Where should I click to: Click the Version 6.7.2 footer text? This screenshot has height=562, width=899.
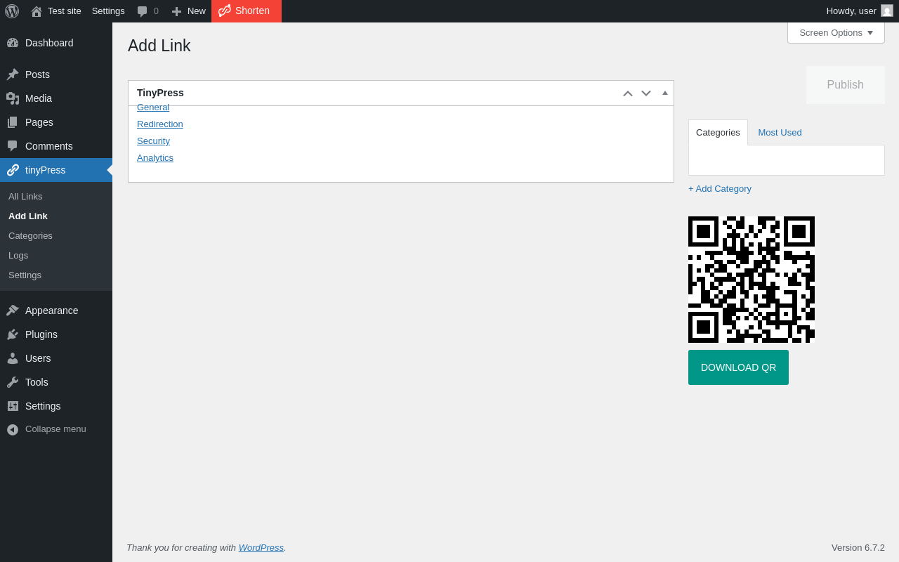858,548
